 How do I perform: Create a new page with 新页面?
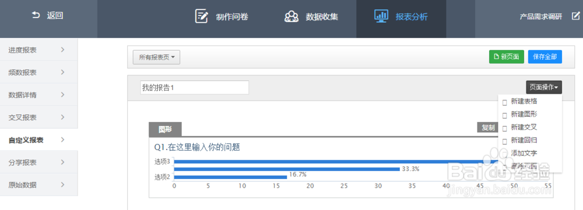point(507,57)
